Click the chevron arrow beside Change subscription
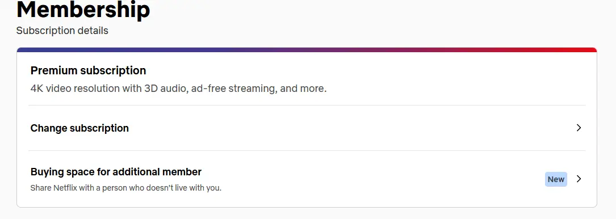This screenshot has width=616, height=219. (579, 128)
